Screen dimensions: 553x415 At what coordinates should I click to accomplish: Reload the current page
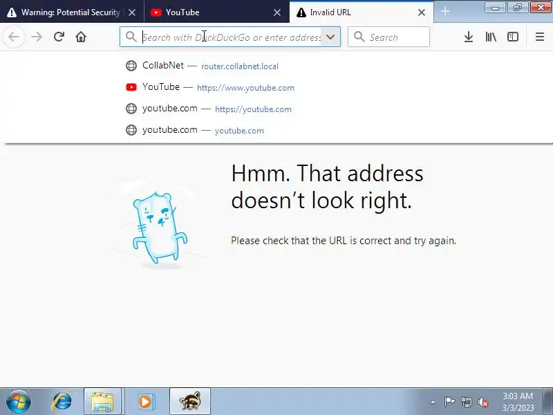[x=59, y=37]
